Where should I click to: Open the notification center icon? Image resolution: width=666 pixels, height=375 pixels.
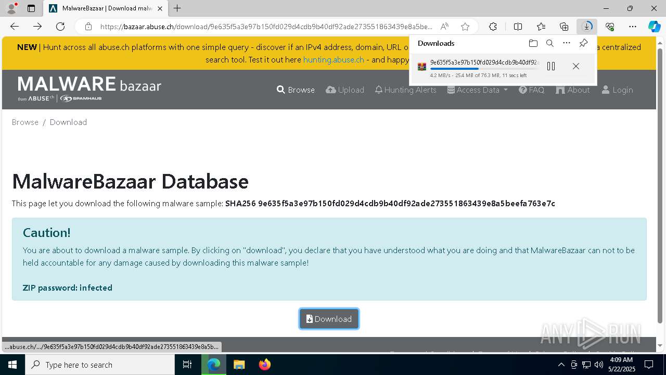pyautogui.click(x=649, y=365)
